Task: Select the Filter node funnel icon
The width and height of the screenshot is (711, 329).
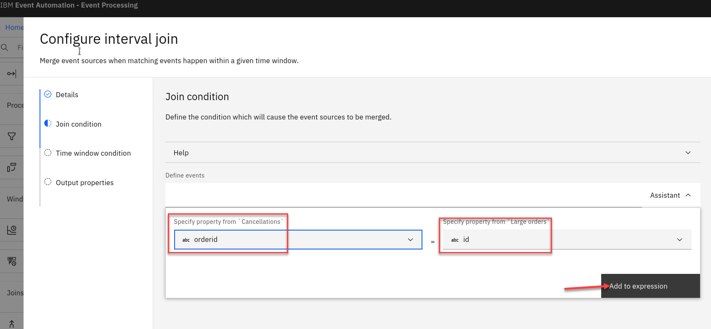Action: (x=11, y=136)
